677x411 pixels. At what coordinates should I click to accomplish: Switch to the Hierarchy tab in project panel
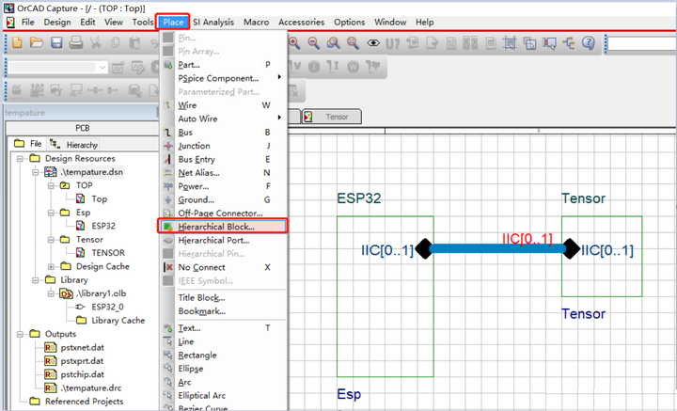74,145
